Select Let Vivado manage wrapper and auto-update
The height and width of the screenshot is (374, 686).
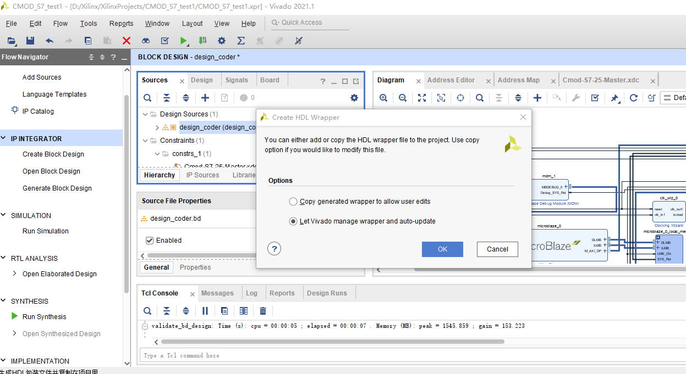pos(293,221)
